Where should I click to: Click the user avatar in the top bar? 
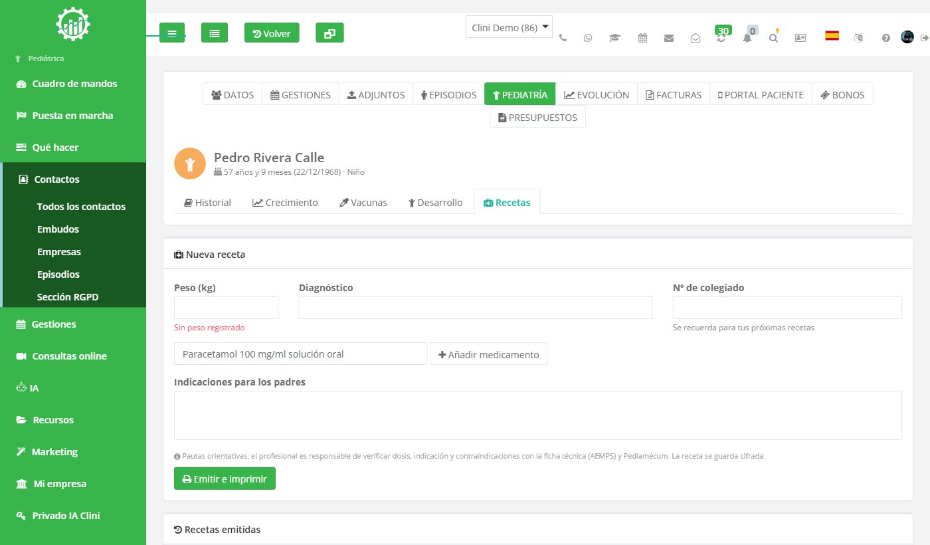point(907,37)
